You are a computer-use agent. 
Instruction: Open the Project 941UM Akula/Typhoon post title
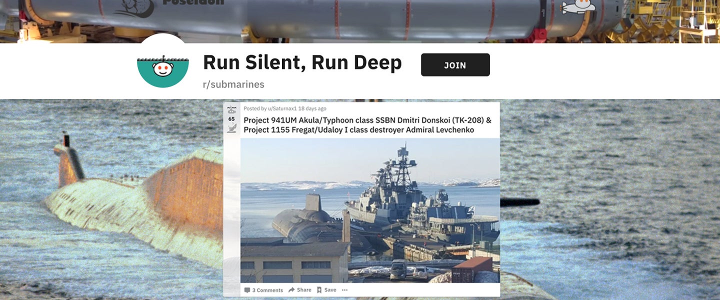[x=367, y=125]
